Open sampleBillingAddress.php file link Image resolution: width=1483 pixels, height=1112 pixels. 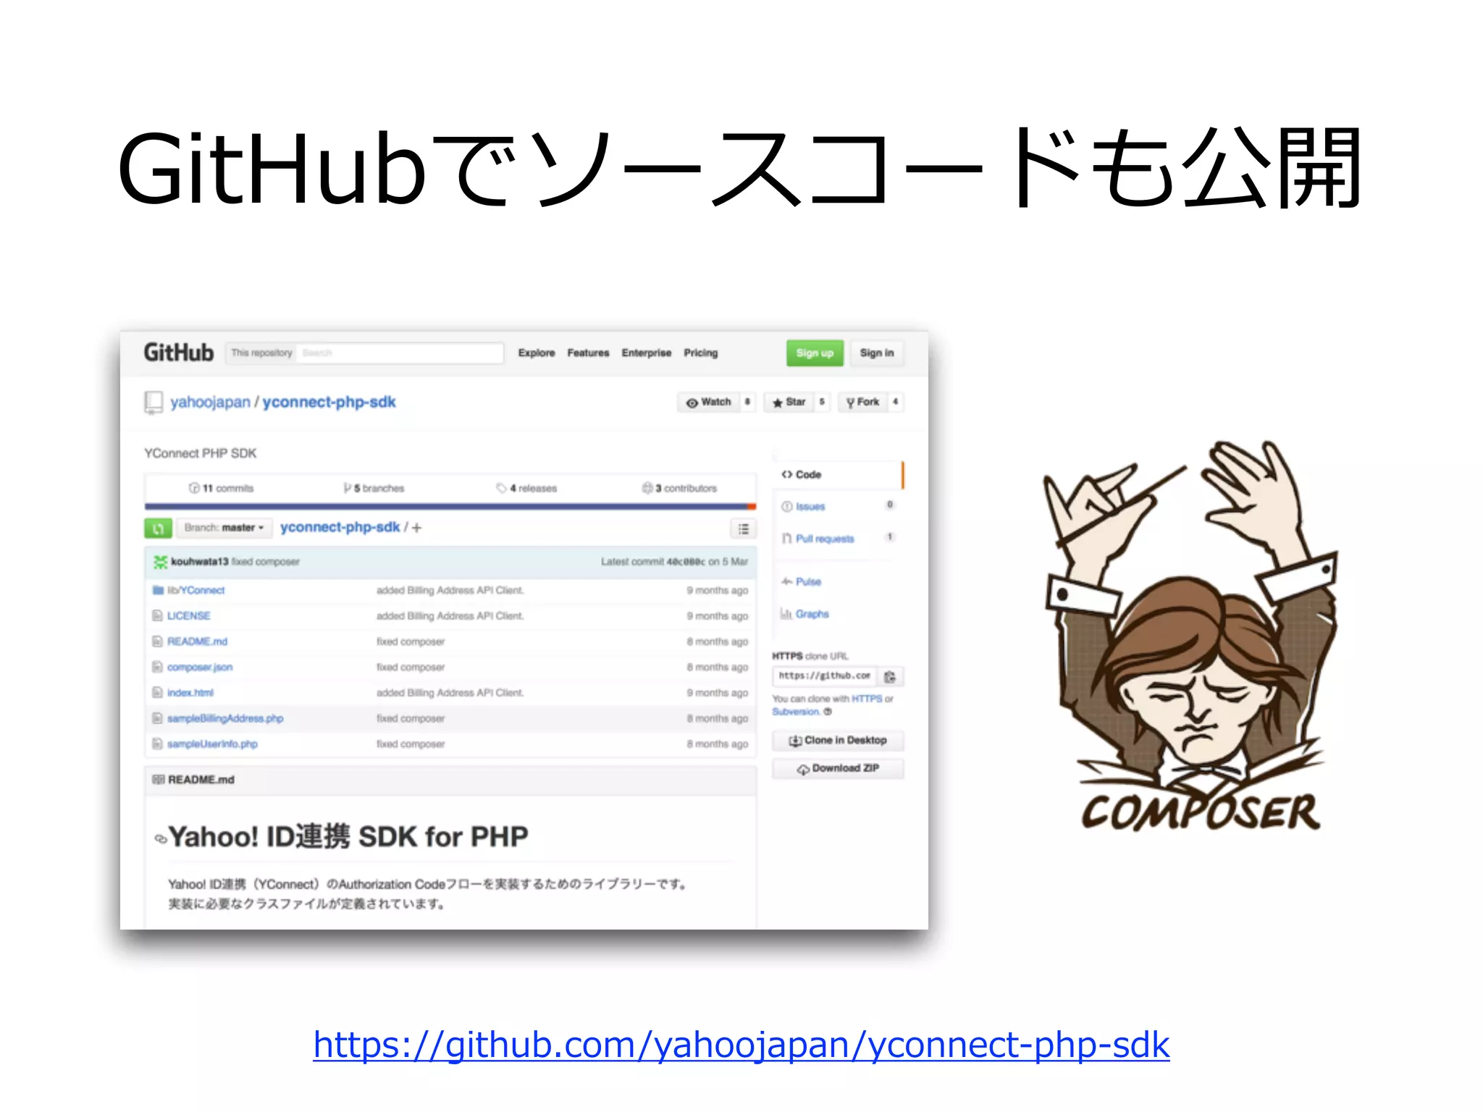(x=225, y=719)
